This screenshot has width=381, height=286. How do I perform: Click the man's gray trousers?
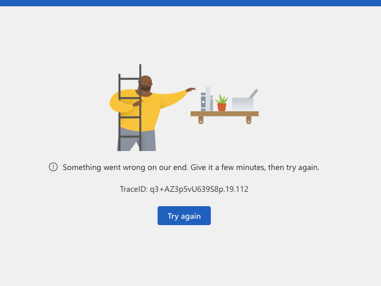138,141
